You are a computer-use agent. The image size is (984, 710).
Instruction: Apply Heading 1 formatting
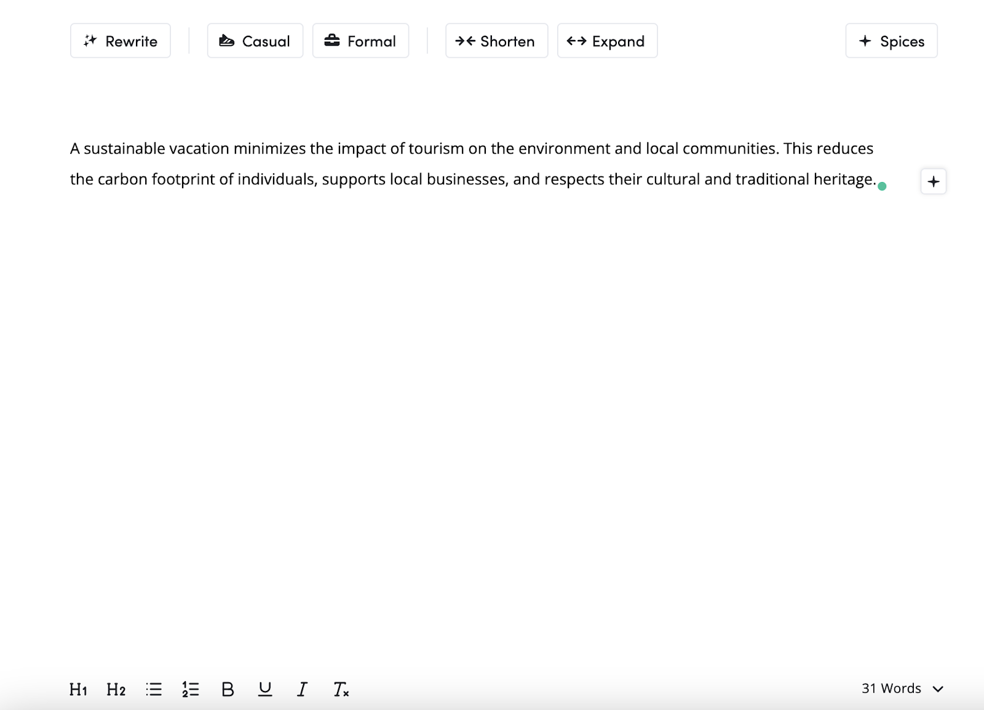[78, 689]
